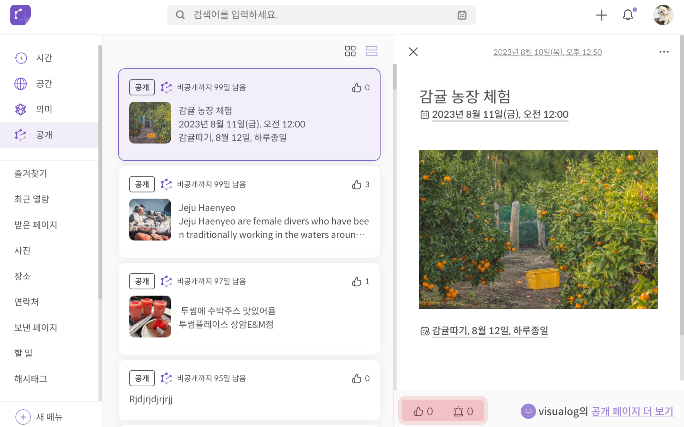Image resolution: width=684 pixels, height=427 pixels.
Task: Click 공개 badge on 수박주스 card
Action: tap(142, 282)
